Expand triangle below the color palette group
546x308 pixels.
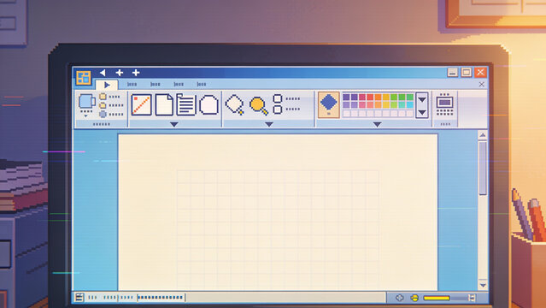coord(377,124)
